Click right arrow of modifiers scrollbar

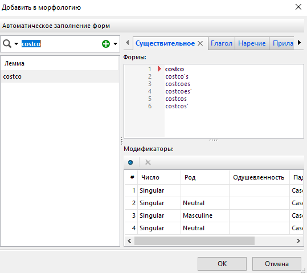click(298, 241)
